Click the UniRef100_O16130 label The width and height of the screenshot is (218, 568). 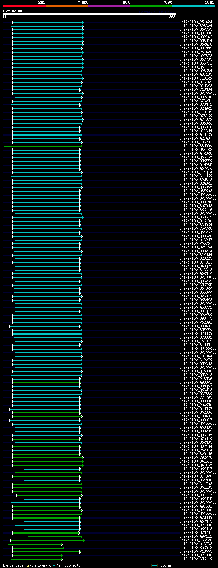point(196,221)
